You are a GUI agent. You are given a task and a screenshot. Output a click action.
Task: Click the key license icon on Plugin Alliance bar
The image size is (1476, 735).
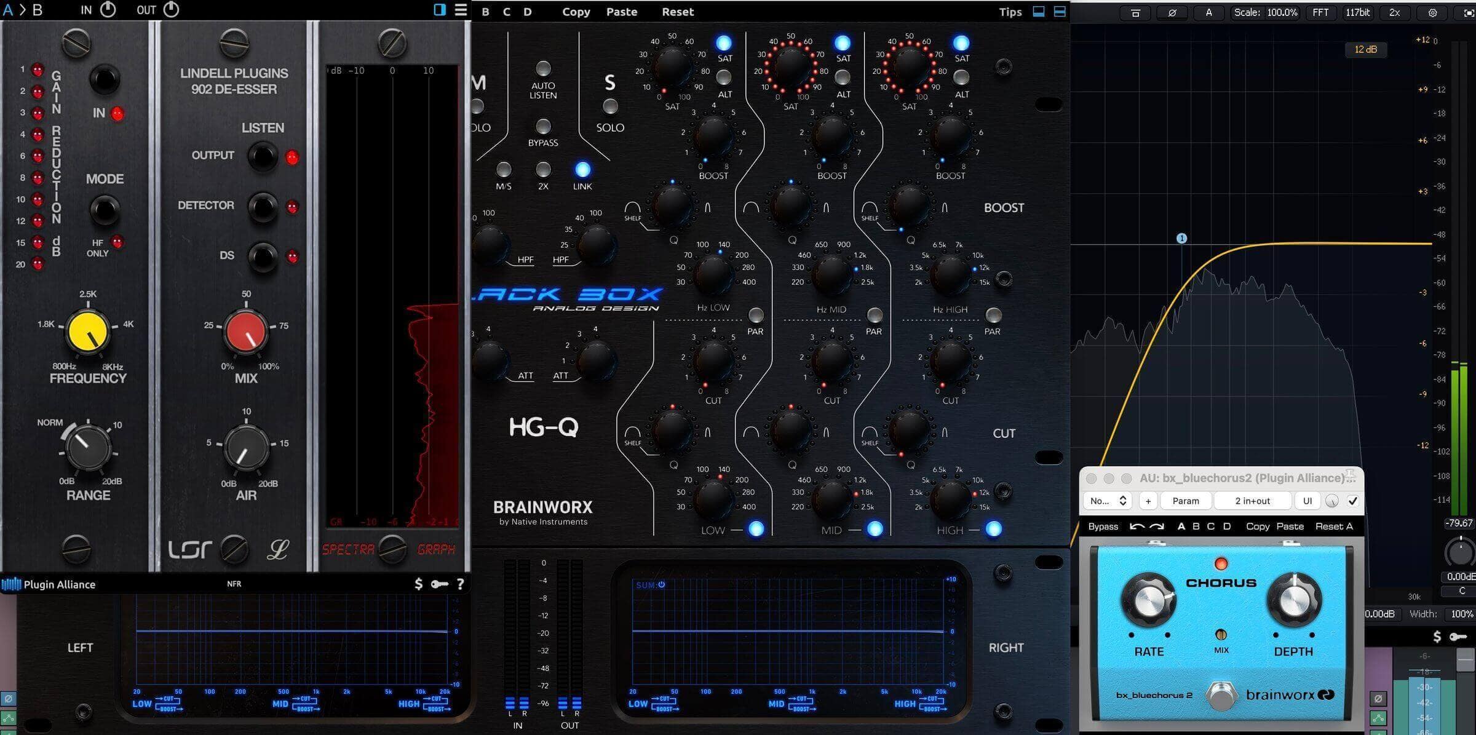point(439,584)
